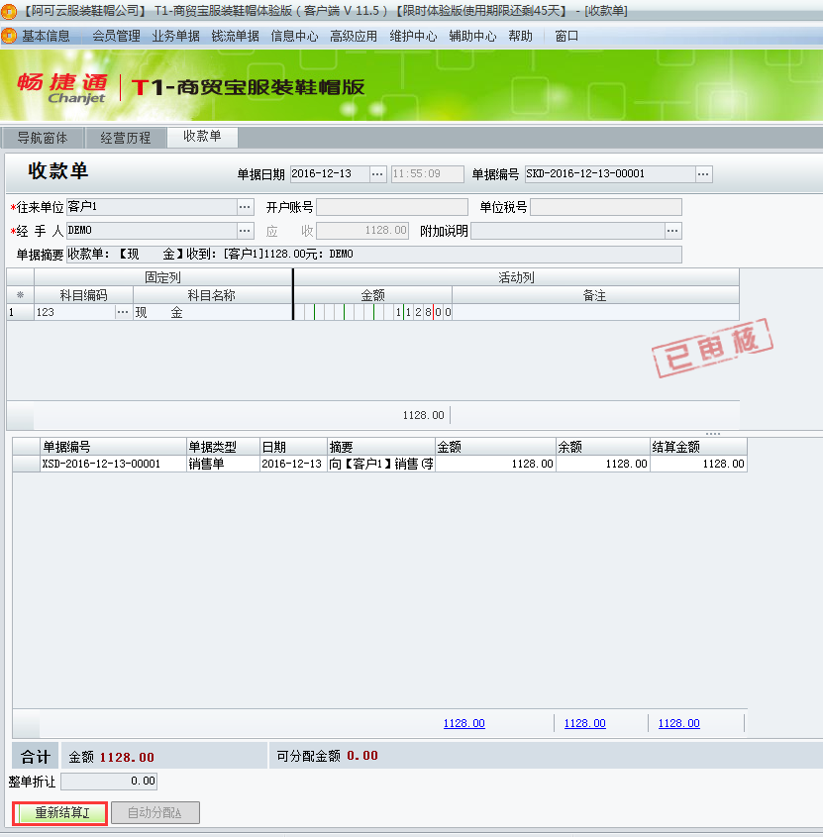Click the 重新结算 button

[x=57, y=811]
